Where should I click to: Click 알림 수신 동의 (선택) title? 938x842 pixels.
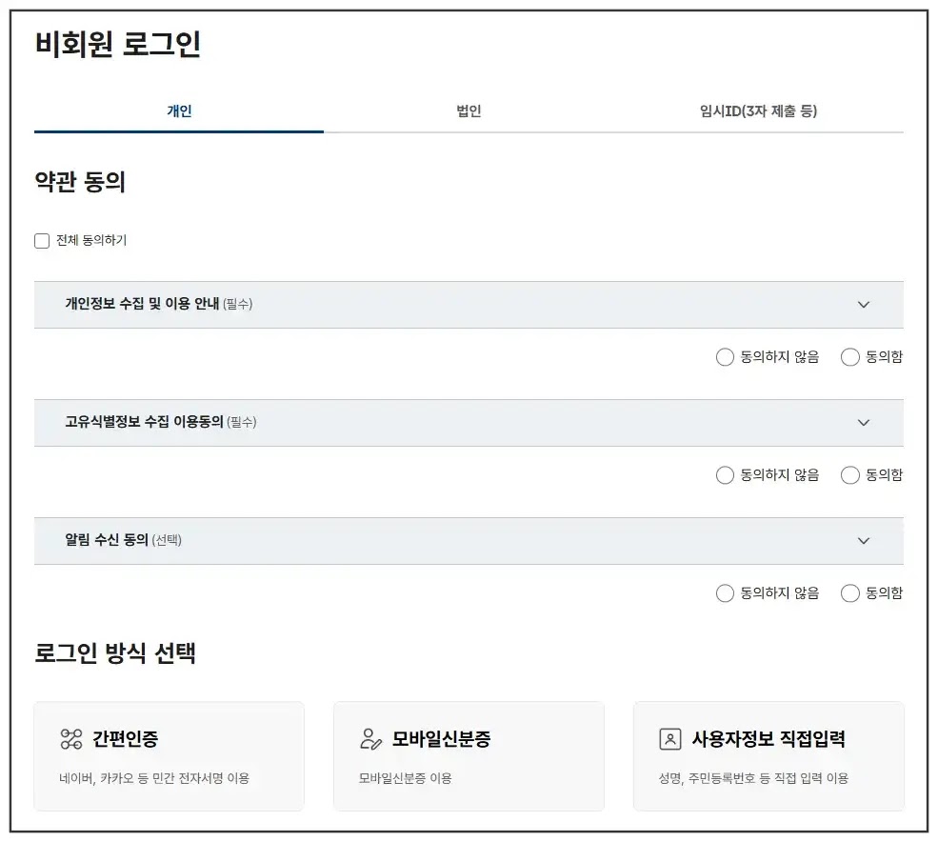point(123,540)
